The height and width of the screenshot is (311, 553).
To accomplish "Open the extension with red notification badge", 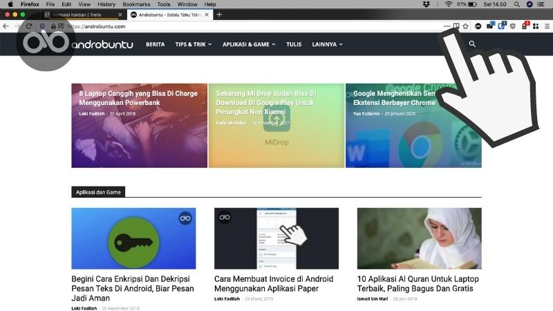I will click(525, 26).
